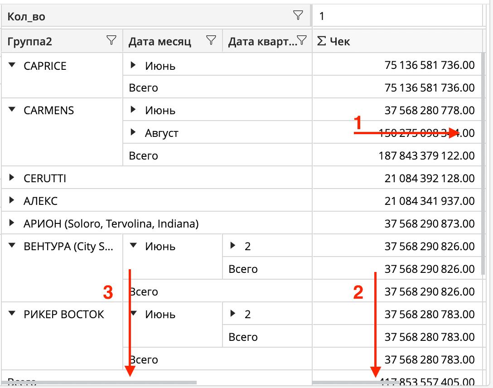The image size is (493, 388).
Task: Collapse the РИКЕР ВОСТОК group
Action: (12, 314)
